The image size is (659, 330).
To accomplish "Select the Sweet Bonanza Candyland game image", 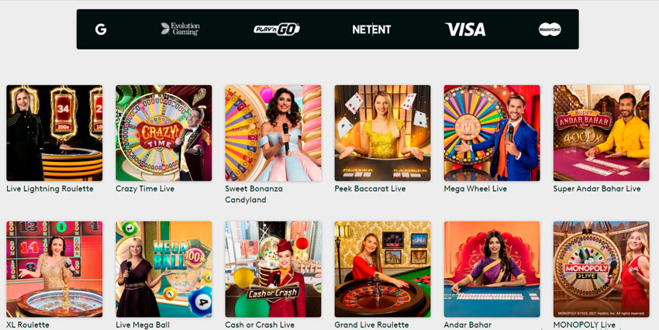I will coord(273,133).
